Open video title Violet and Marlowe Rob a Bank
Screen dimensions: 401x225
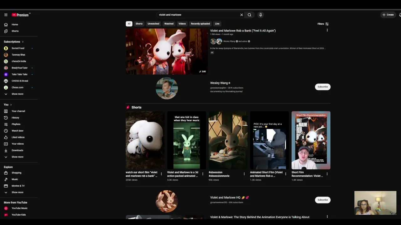click(x=243, y=31)
